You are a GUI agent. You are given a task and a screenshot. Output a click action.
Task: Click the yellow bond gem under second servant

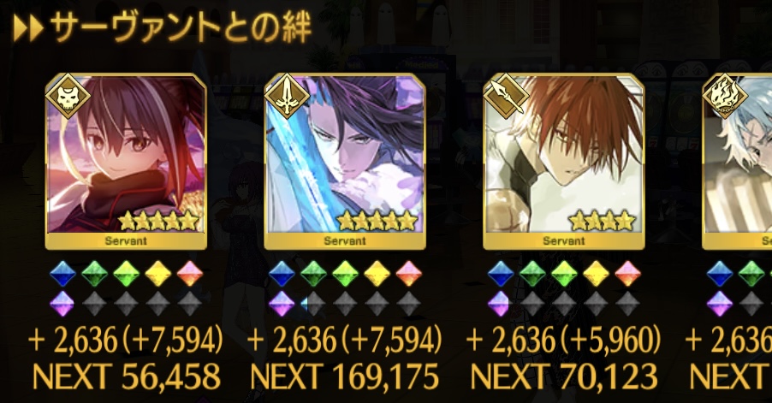(x=377, y=274)
